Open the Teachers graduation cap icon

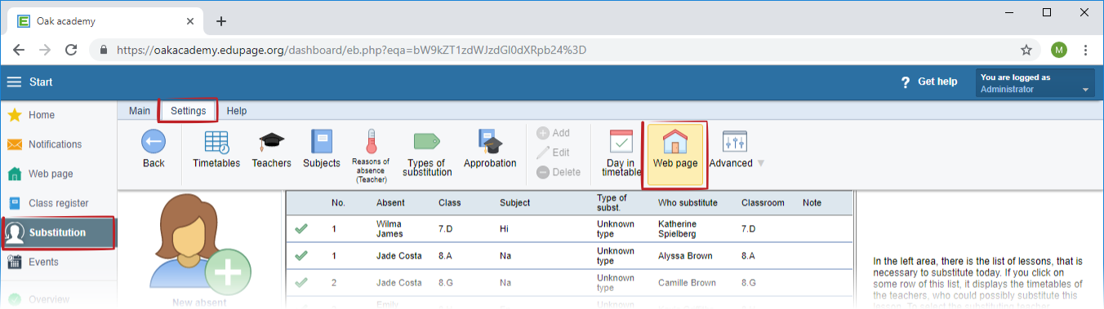click(x=271, y=142)
